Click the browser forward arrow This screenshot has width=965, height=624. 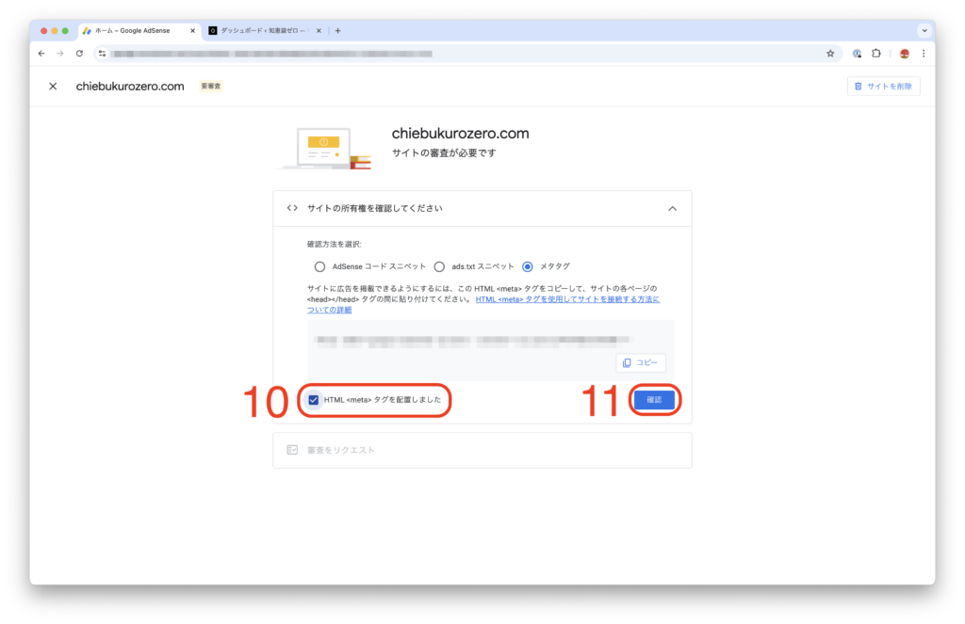(60, 54)
